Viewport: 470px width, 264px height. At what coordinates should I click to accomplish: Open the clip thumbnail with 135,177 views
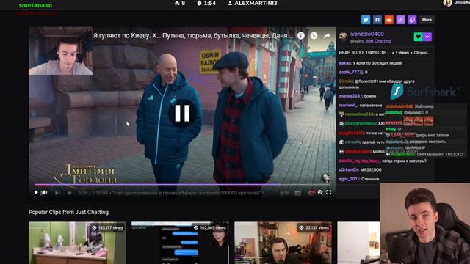77,243
